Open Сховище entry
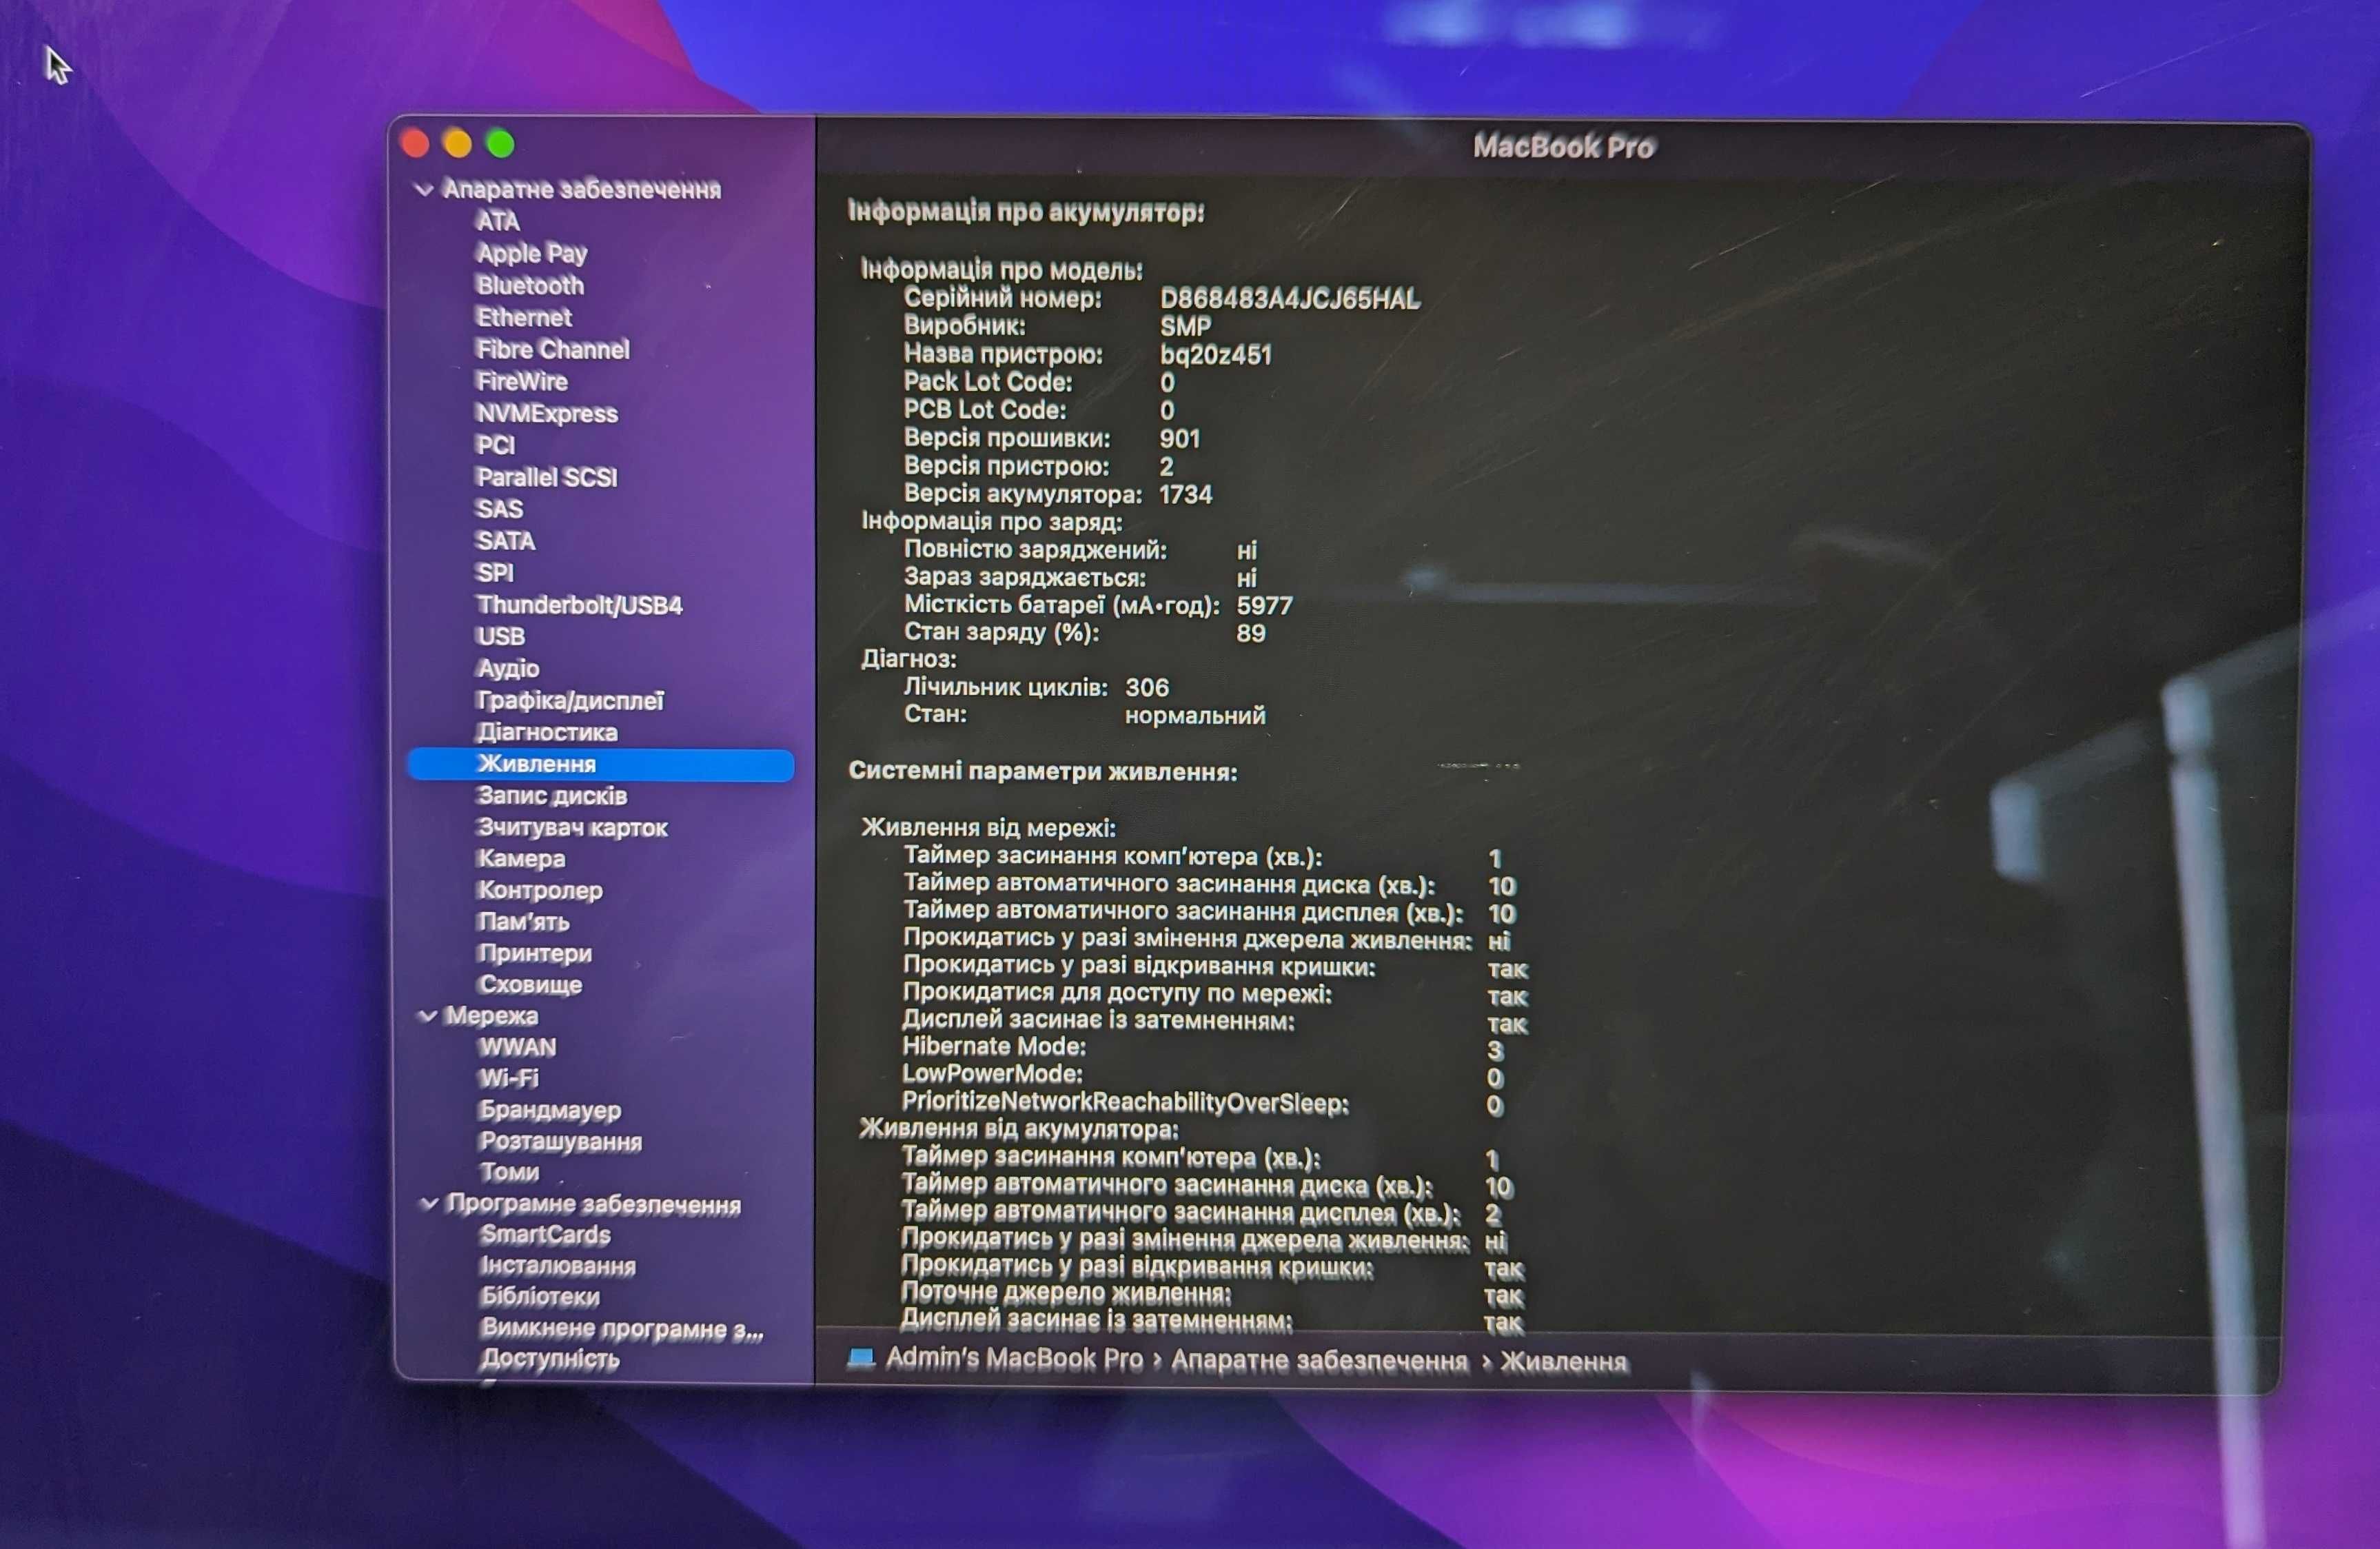2380x1549 pixels. coord(530,985)
